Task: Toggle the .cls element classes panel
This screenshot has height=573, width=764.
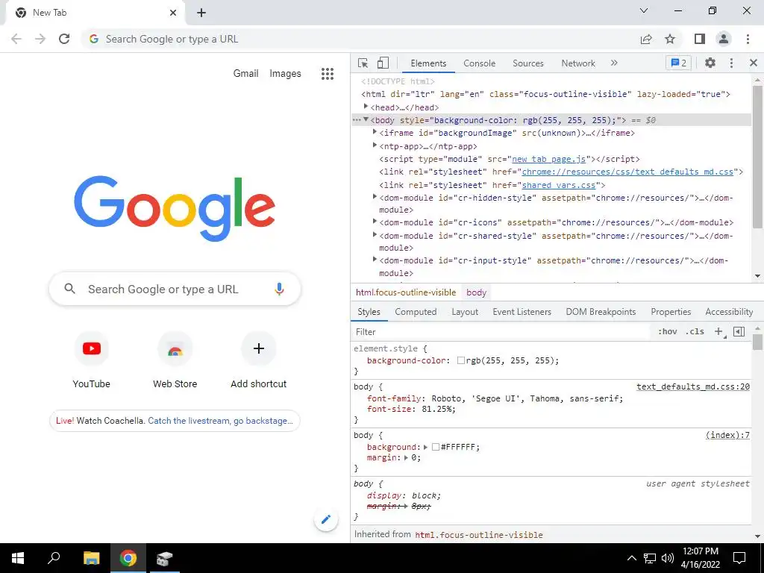Action: [x=695, y=331]
